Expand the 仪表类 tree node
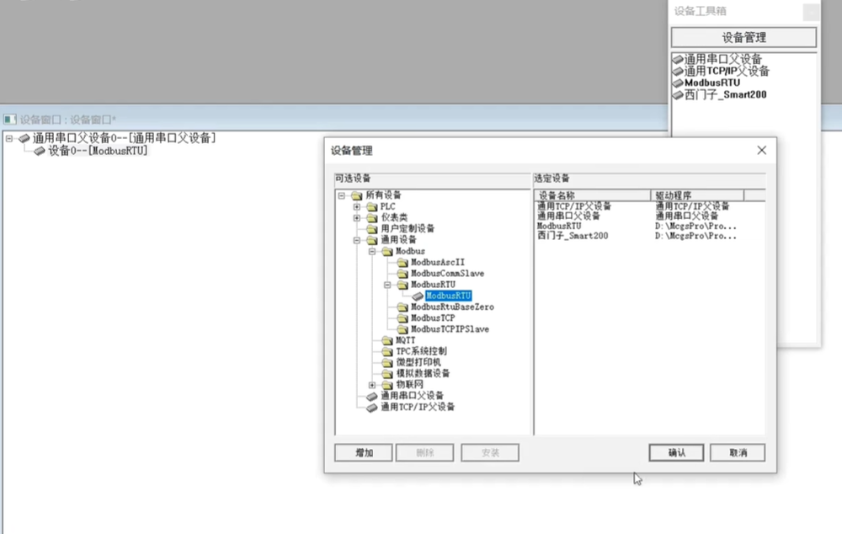Viewport: 842px width, 534px height. tap(357, 218)
